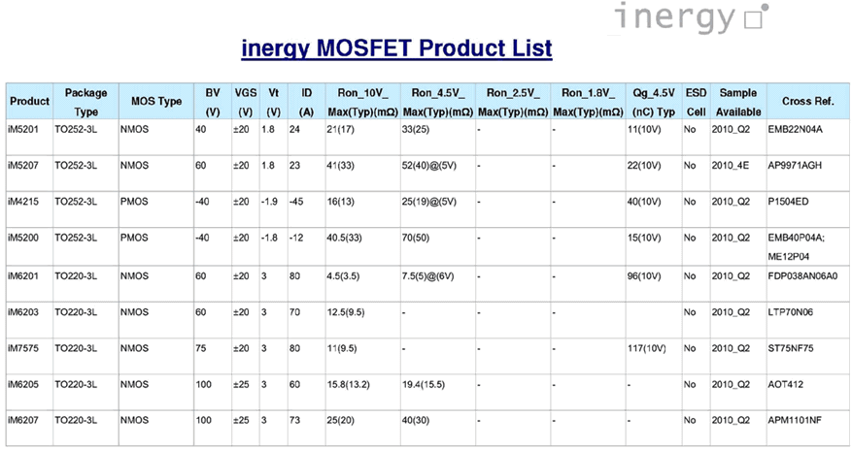Image resolution: width=852 pixels, height=449 pixels.
Task: Select the Cross Ref. column header
Action: pos(808,102)
